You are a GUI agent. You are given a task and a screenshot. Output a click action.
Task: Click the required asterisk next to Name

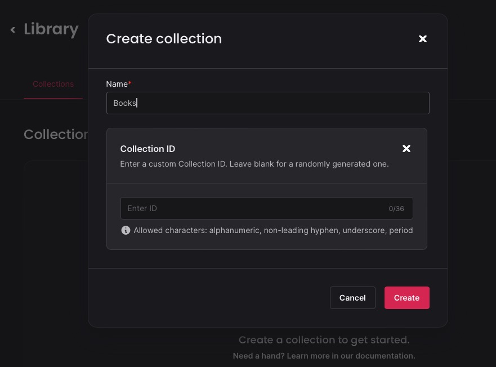130,82
